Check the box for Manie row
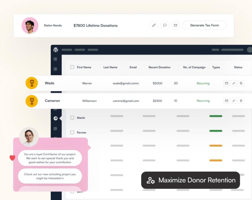 (72, 117)
